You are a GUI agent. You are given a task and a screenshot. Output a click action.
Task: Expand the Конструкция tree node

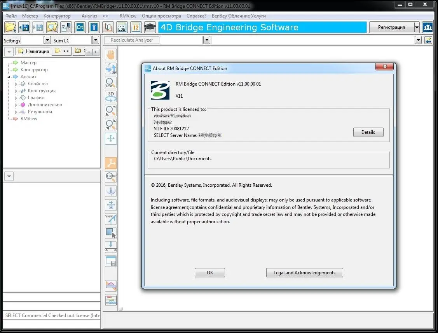(16, 91)
